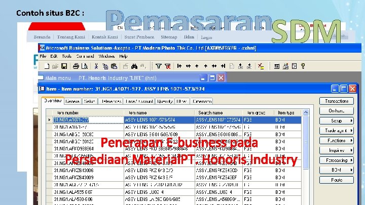365x205 pixels.
Task: Click the Open folder toolbar icon
Action: coord(55,66)
